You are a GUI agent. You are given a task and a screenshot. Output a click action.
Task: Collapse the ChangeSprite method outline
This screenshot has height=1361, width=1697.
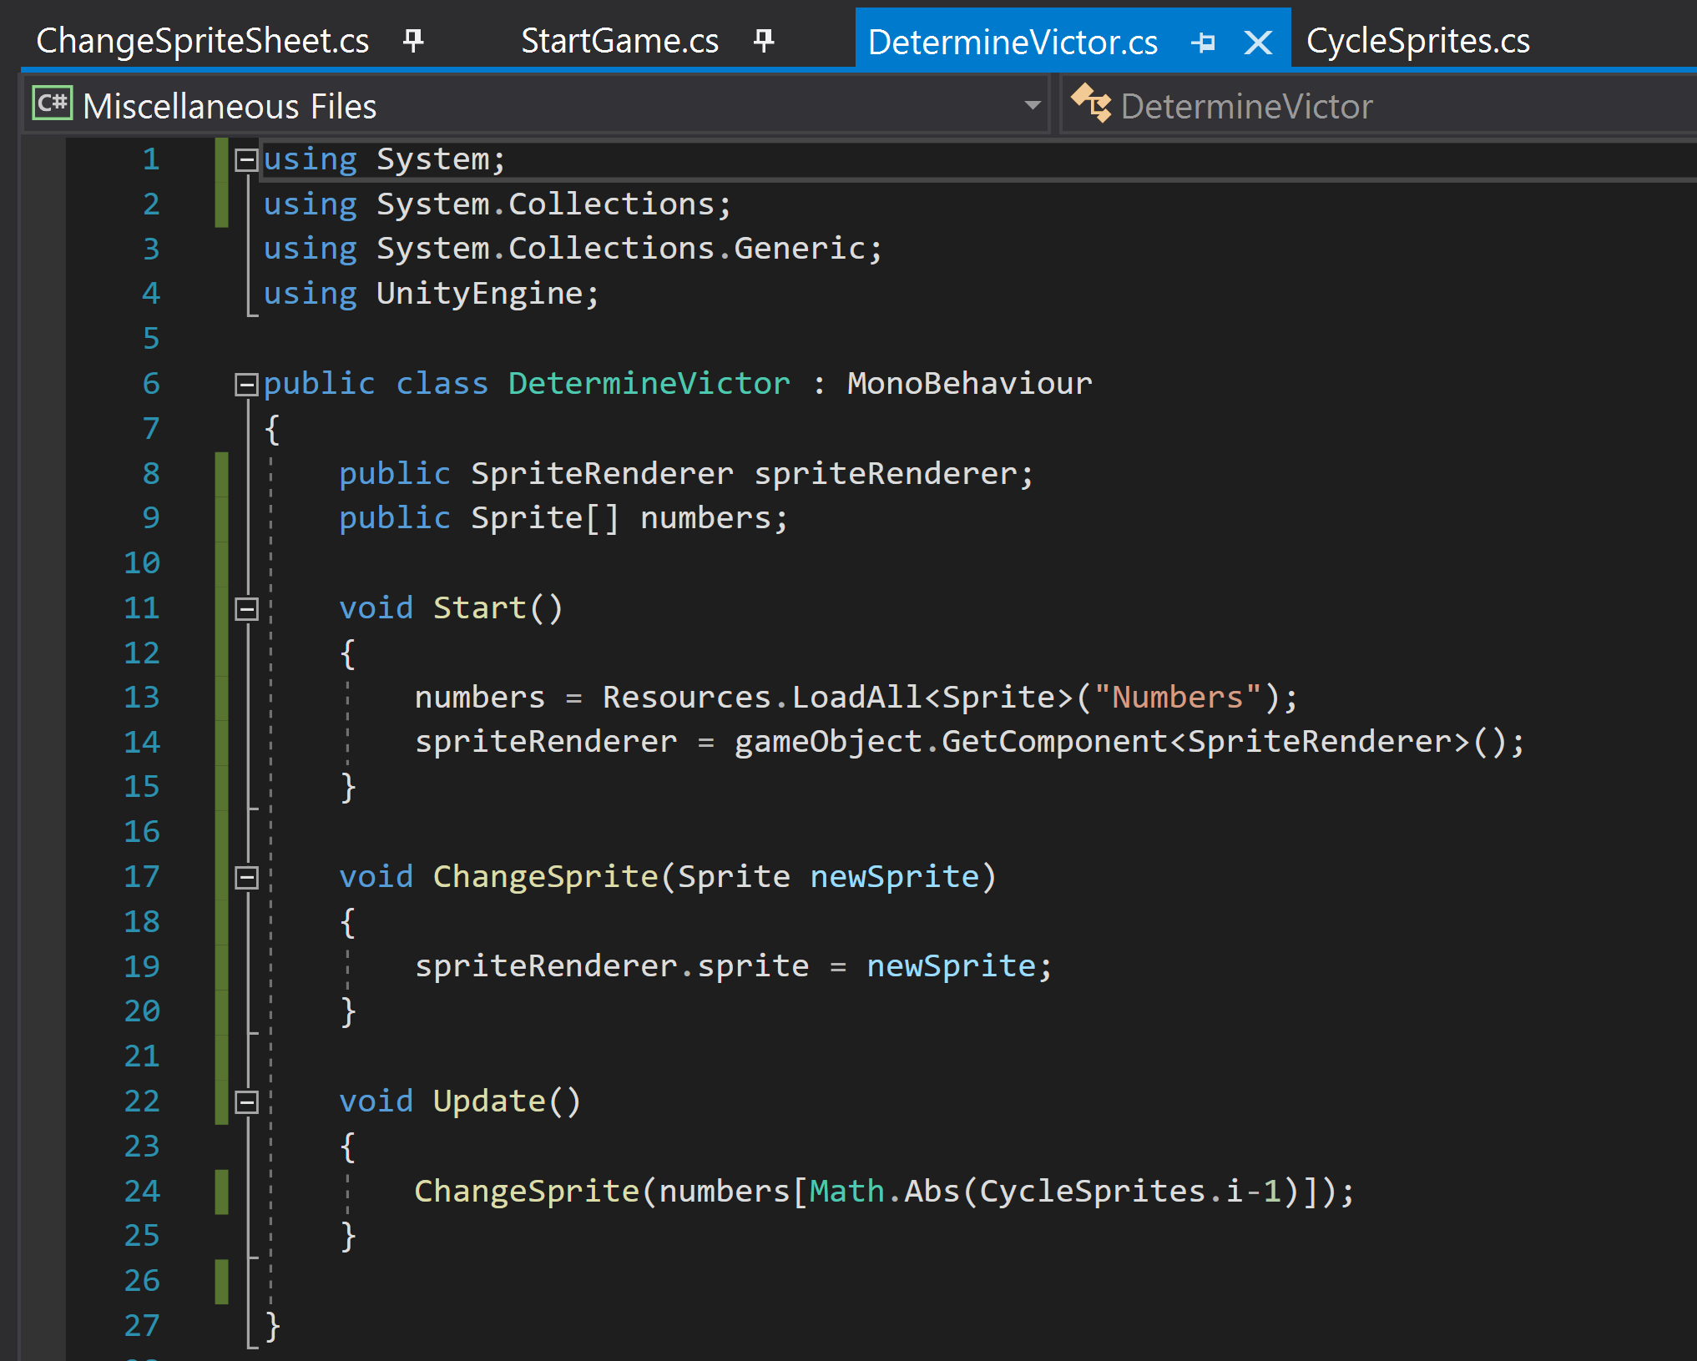click(x=246, y=877)
